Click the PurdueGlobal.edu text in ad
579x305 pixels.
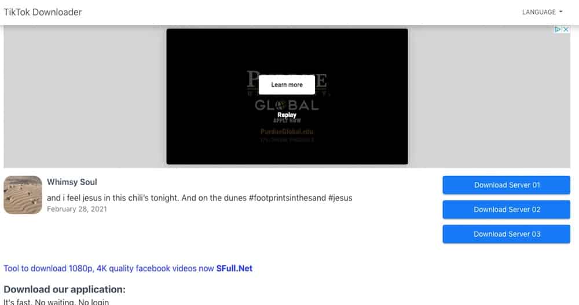287,131
